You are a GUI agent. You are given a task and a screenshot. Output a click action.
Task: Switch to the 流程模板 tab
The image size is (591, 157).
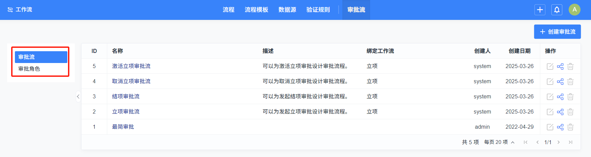256,10
